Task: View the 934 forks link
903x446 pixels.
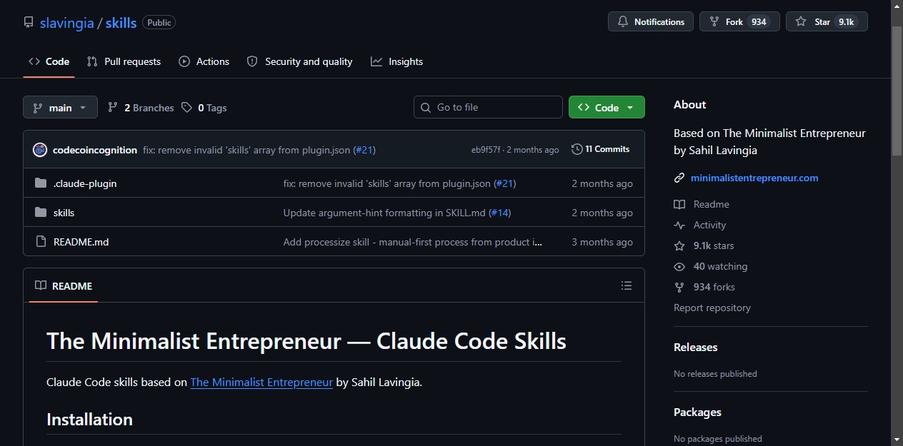Action: pyautogui.click(x=704, y=287)
